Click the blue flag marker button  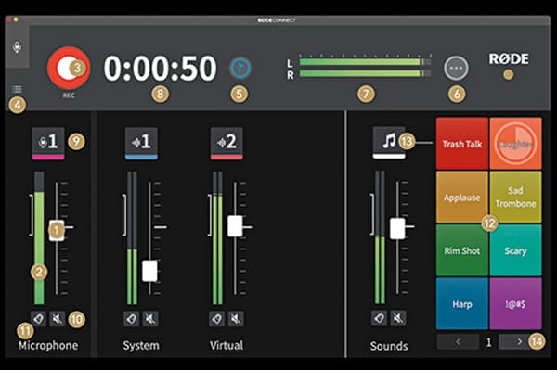pos(240,68)
